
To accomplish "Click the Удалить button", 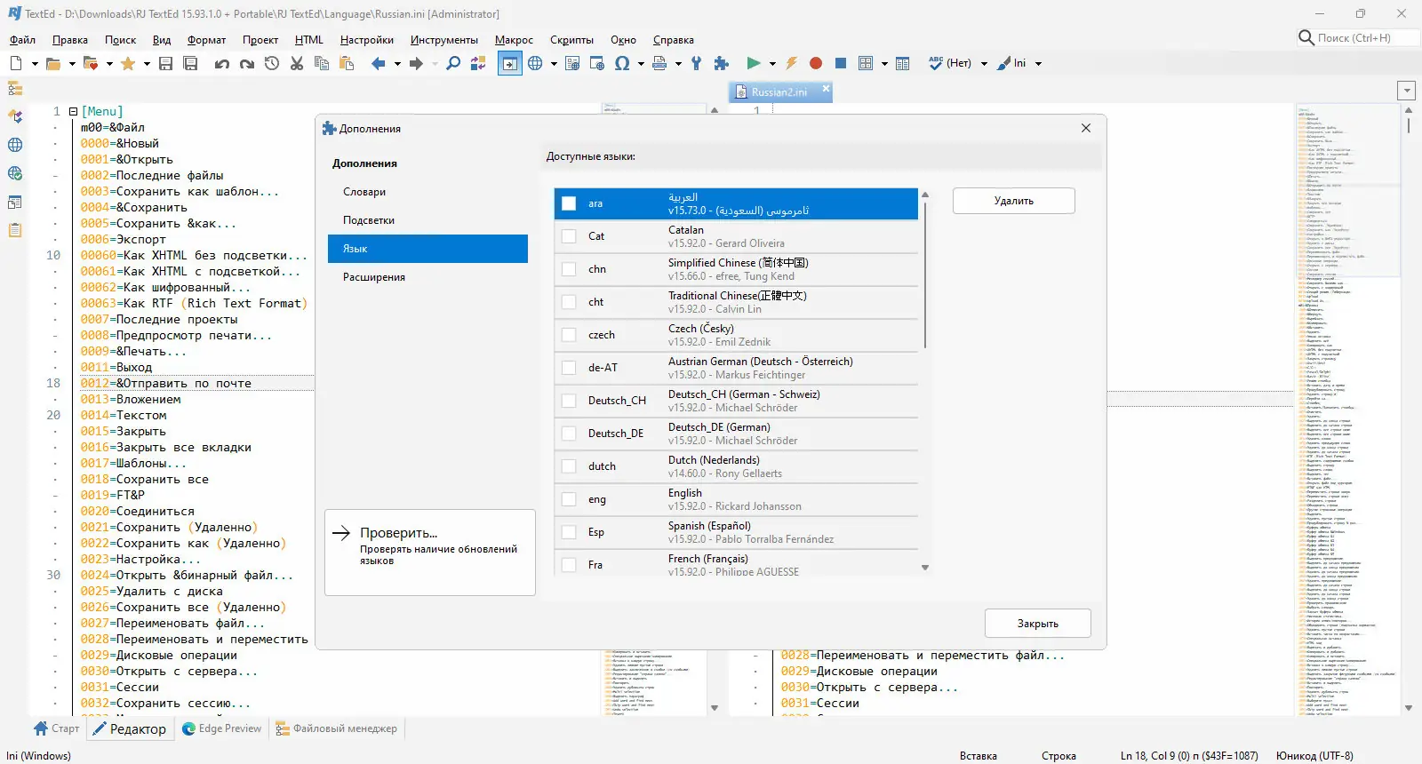I will 1013,201.
